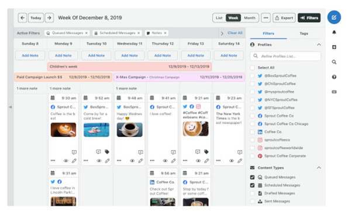Go to next week with forward arrow
The width and height of the screenshot is (352, 215).
(x=49, y=18)
